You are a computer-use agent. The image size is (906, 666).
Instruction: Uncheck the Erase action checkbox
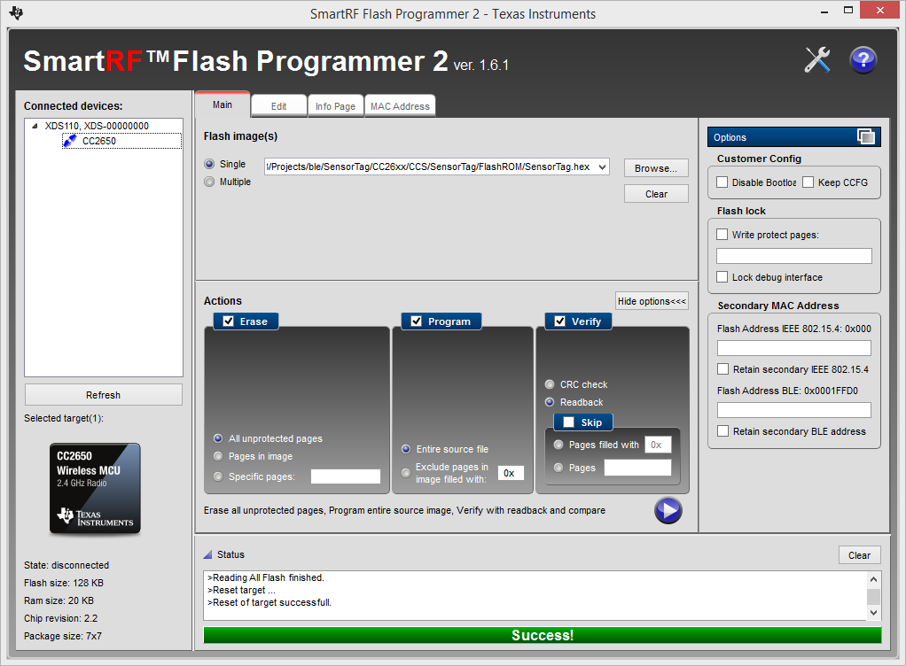(x=229, y=321)
